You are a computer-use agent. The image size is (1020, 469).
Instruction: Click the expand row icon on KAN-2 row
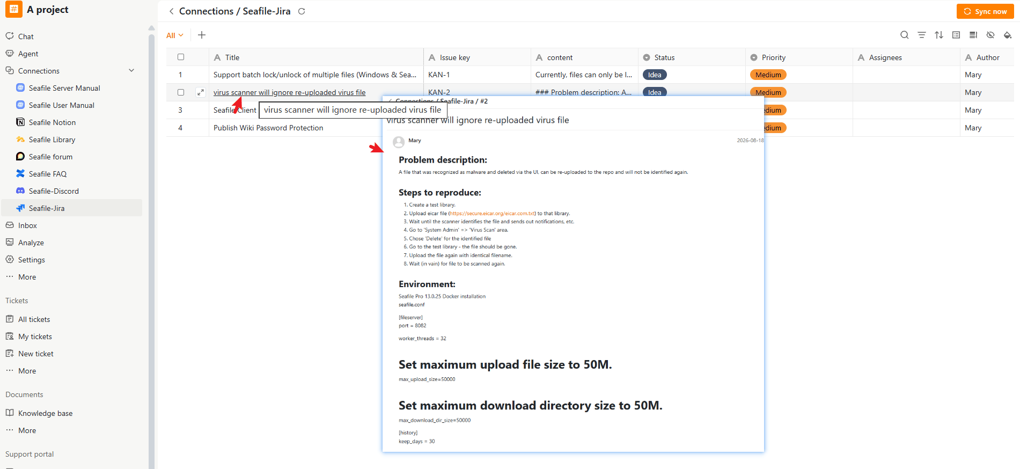point(201,92)
